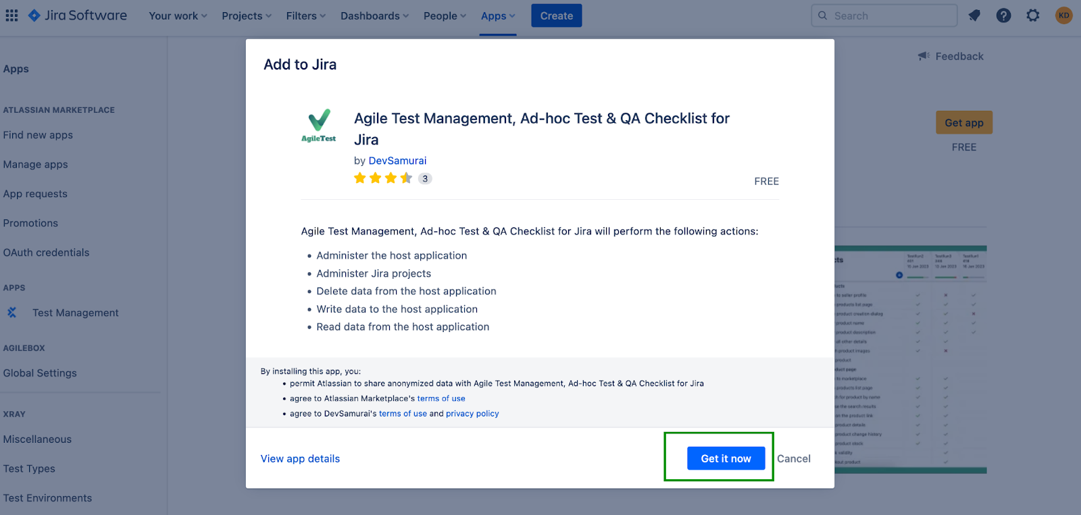Open App requests in sidebar
1081x515 pixels.
[35, 194]
